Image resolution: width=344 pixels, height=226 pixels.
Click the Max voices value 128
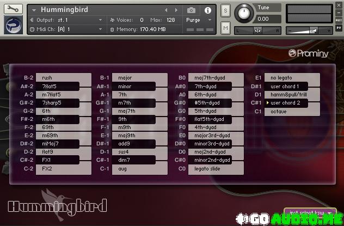click(x=171, y=20)
